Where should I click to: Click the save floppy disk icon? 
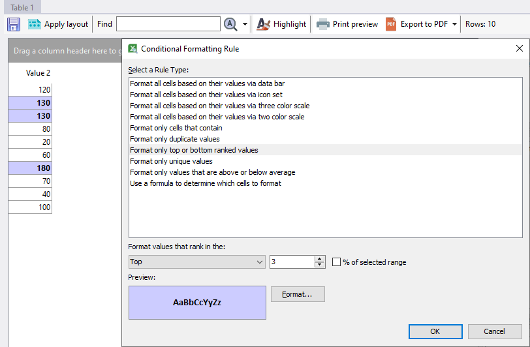click(x=14, y=24)
